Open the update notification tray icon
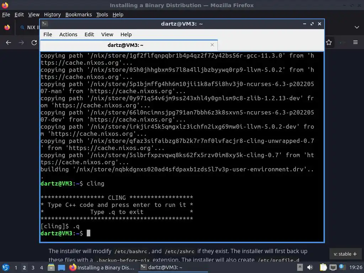 coord(342,267)
